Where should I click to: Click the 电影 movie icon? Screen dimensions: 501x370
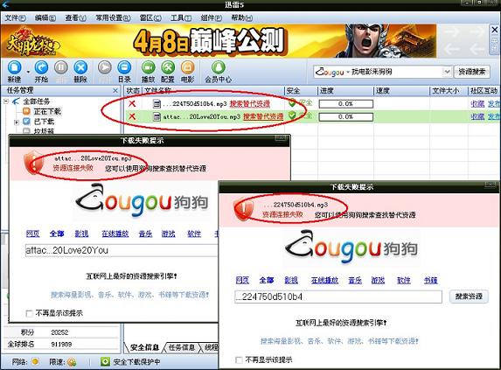point(188,67)
